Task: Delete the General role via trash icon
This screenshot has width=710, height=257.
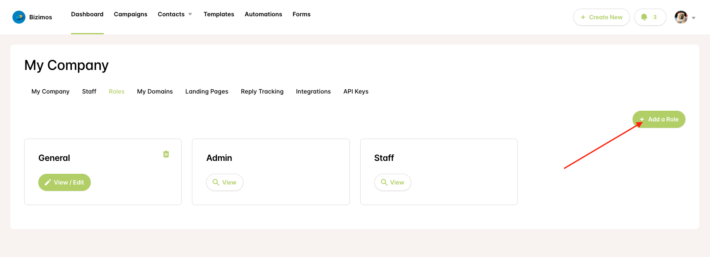Action: tap(166, 154)
